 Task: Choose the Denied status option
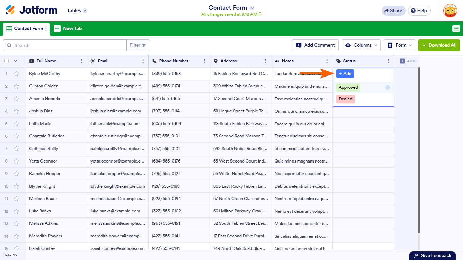point(345,99)
